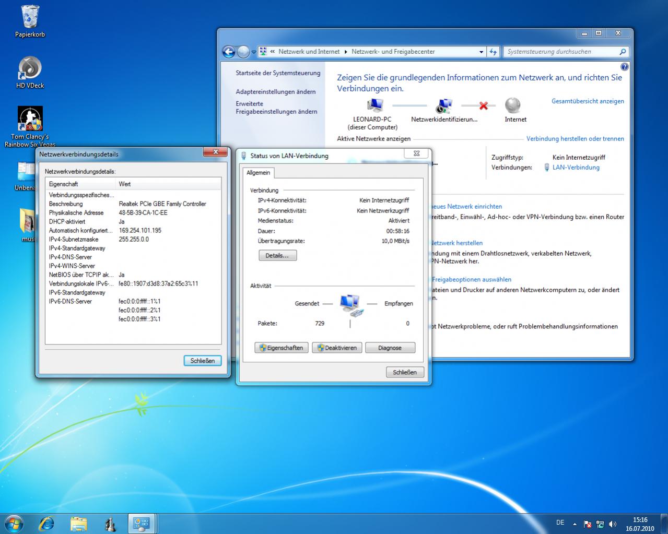
Task: Click the volume speaker tray icon
Action: (x=612, y=524)
